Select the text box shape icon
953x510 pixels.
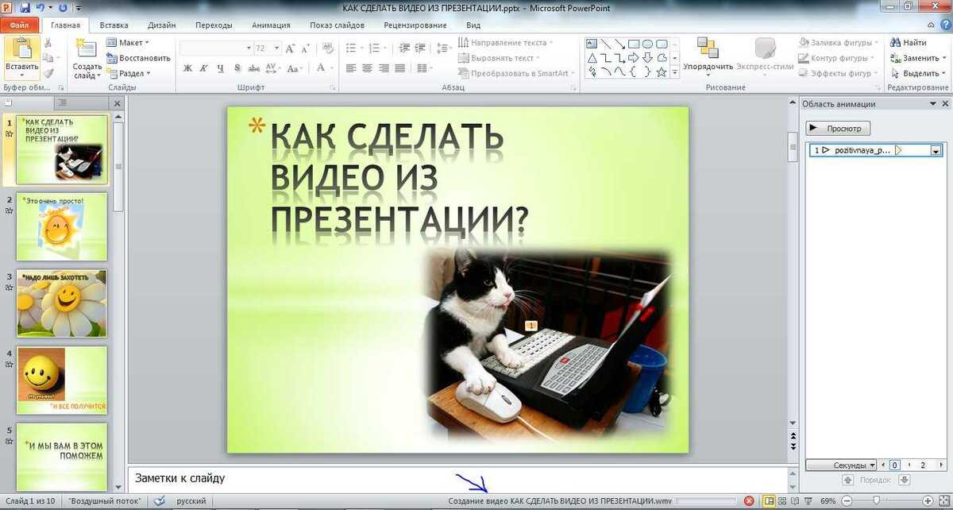click(x=592, y=44)
